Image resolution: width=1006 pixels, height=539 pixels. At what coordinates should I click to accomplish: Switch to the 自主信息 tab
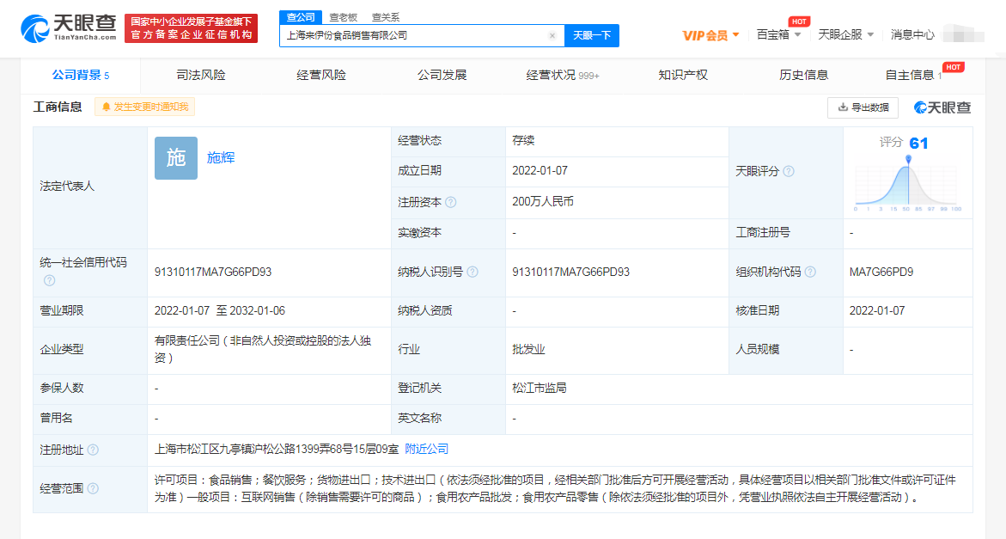tap(913, 76)
